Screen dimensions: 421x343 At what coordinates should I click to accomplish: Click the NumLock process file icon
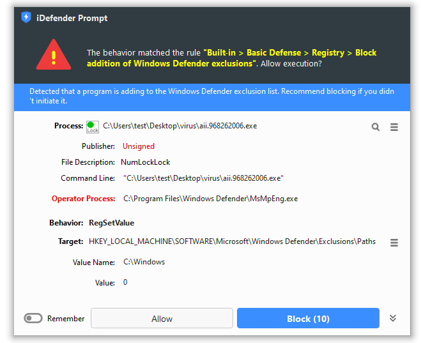(x=93, y=126)
